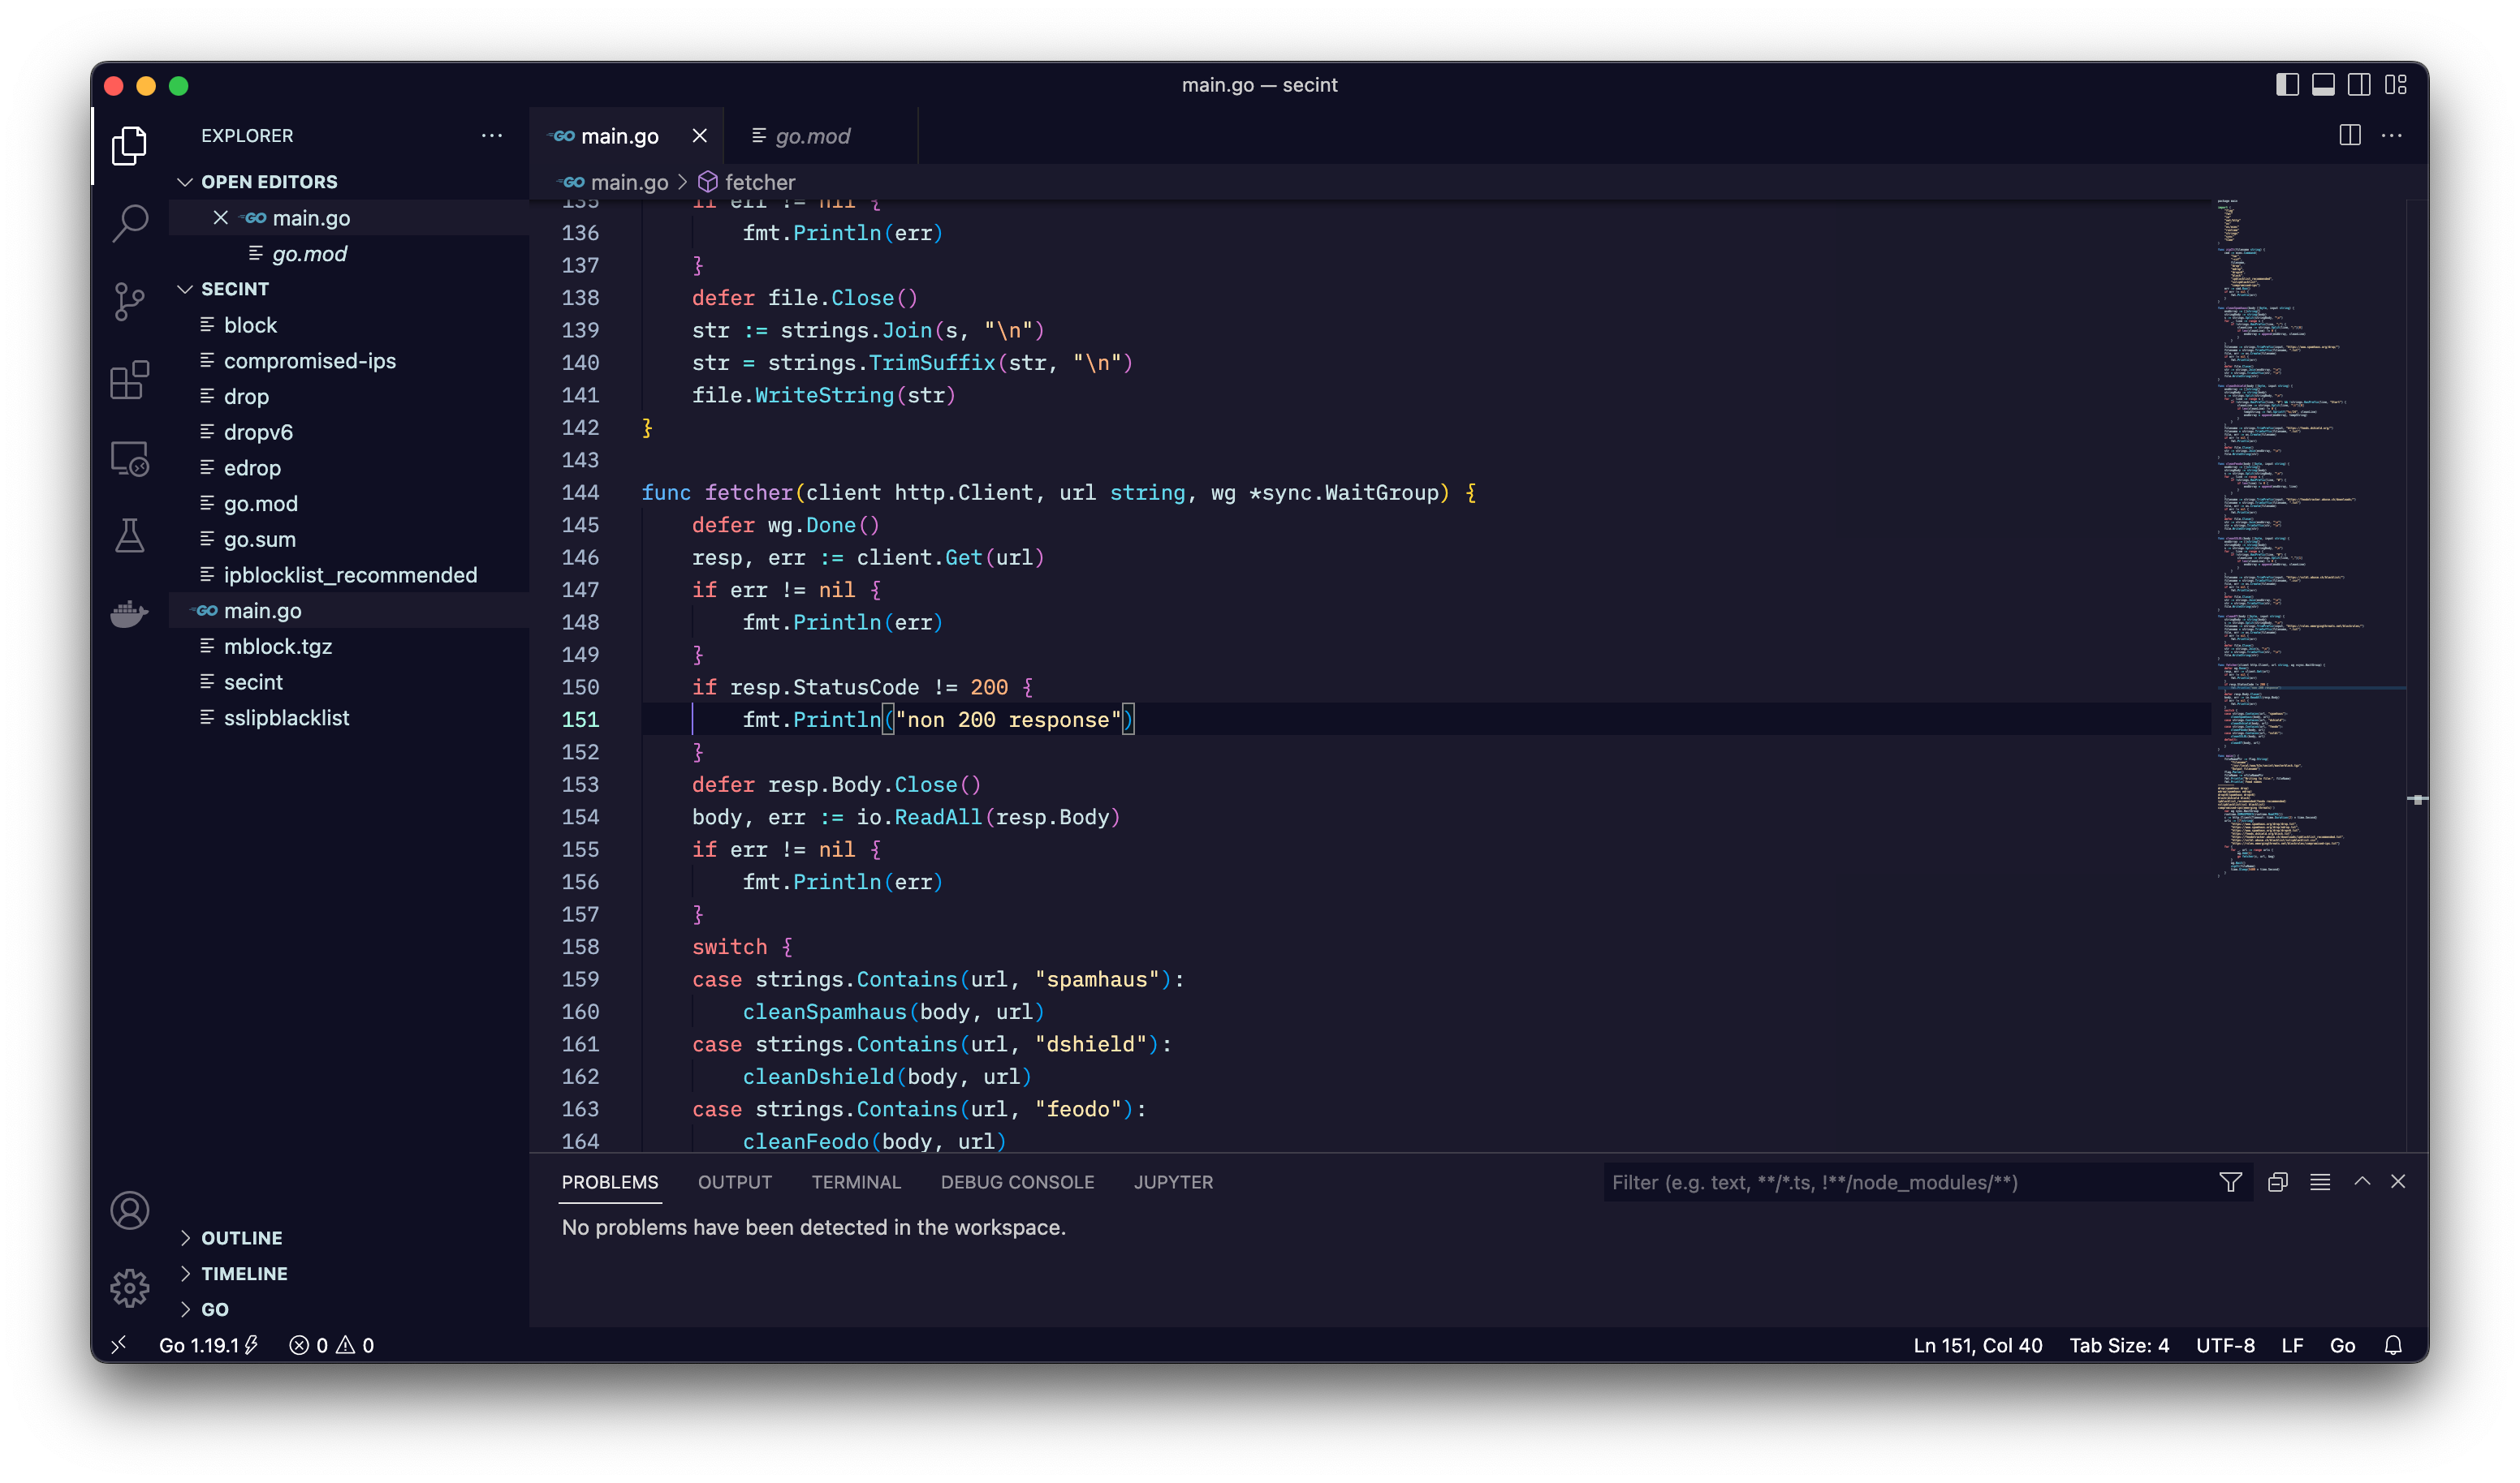Viewport: 2520px width, 1483px height.
Task: Expand the TIMELINE section
Action: 244,1273
